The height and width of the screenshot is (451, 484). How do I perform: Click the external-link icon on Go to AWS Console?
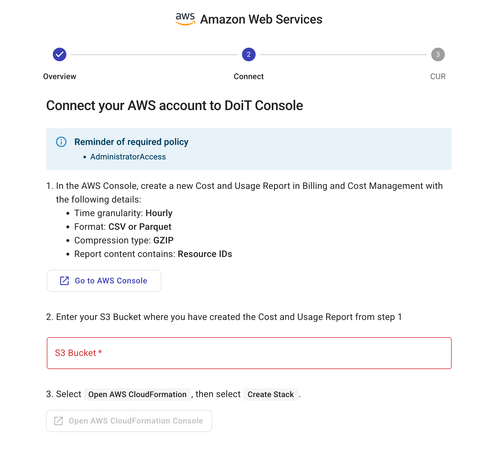[x=64, y=281]
